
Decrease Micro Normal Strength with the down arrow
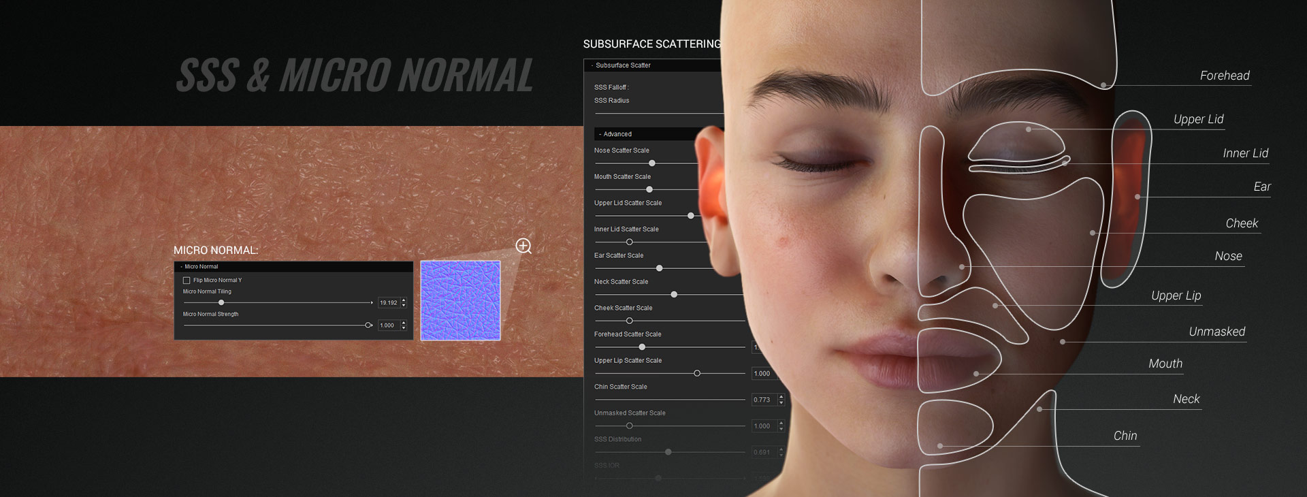[404, 328]
